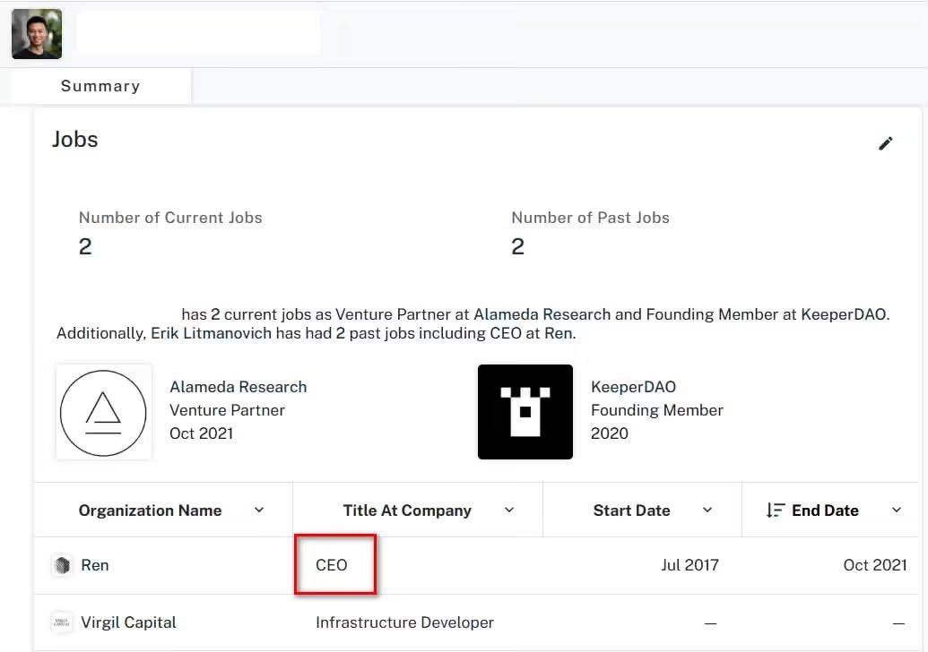The width and height of the screenshot is (928, 652).
Task: Click the Ren logo icon in table
Action: pyautogui.click(x=62, y=565)
